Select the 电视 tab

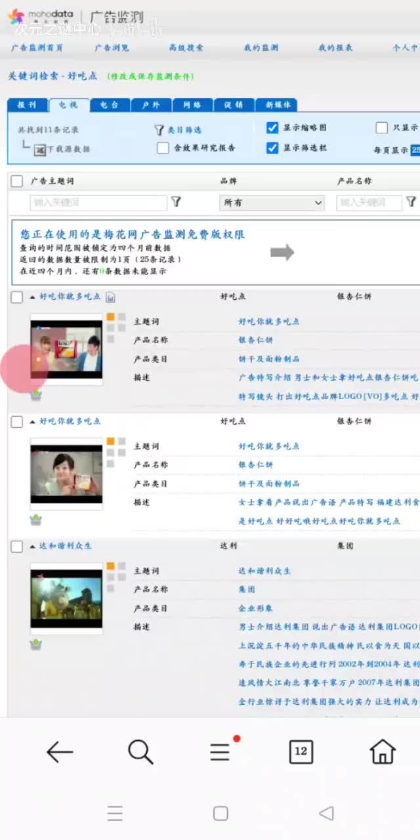(68, 105)
